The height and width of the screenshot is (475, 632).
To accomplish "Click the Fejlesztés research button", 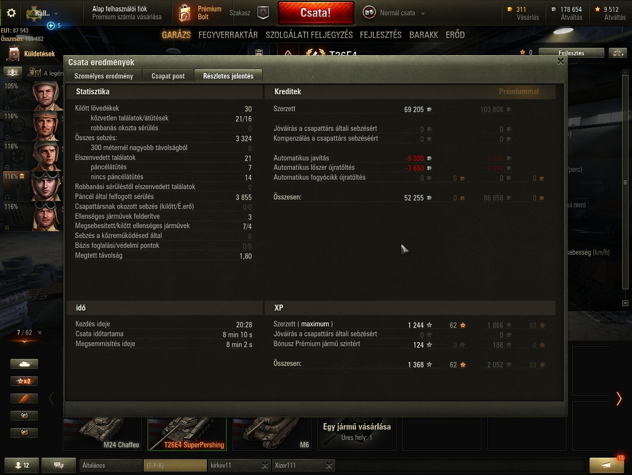I will coord(571,53).
